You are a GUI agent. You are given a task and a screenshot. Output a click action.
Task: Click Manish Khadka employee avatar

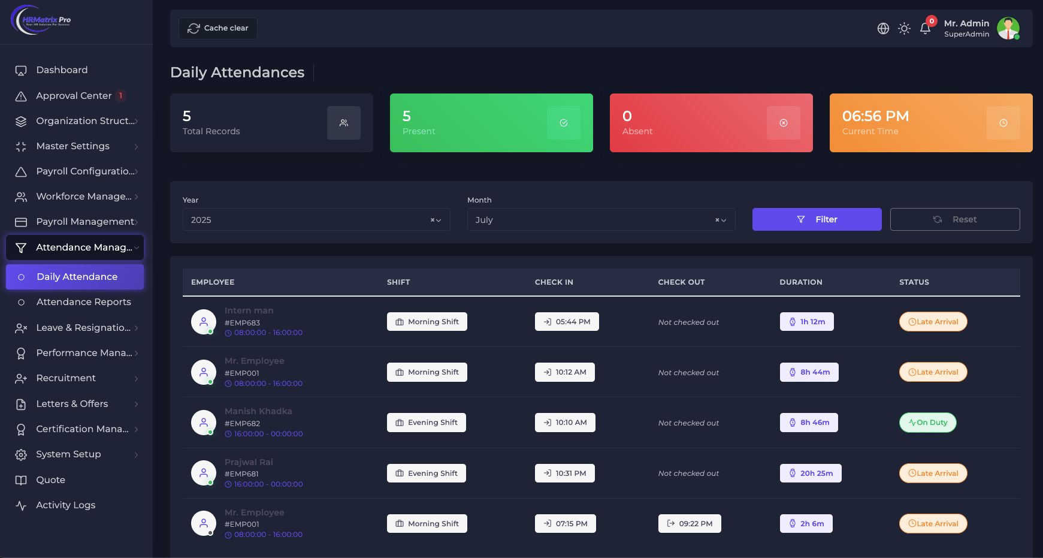pos(204,423)
